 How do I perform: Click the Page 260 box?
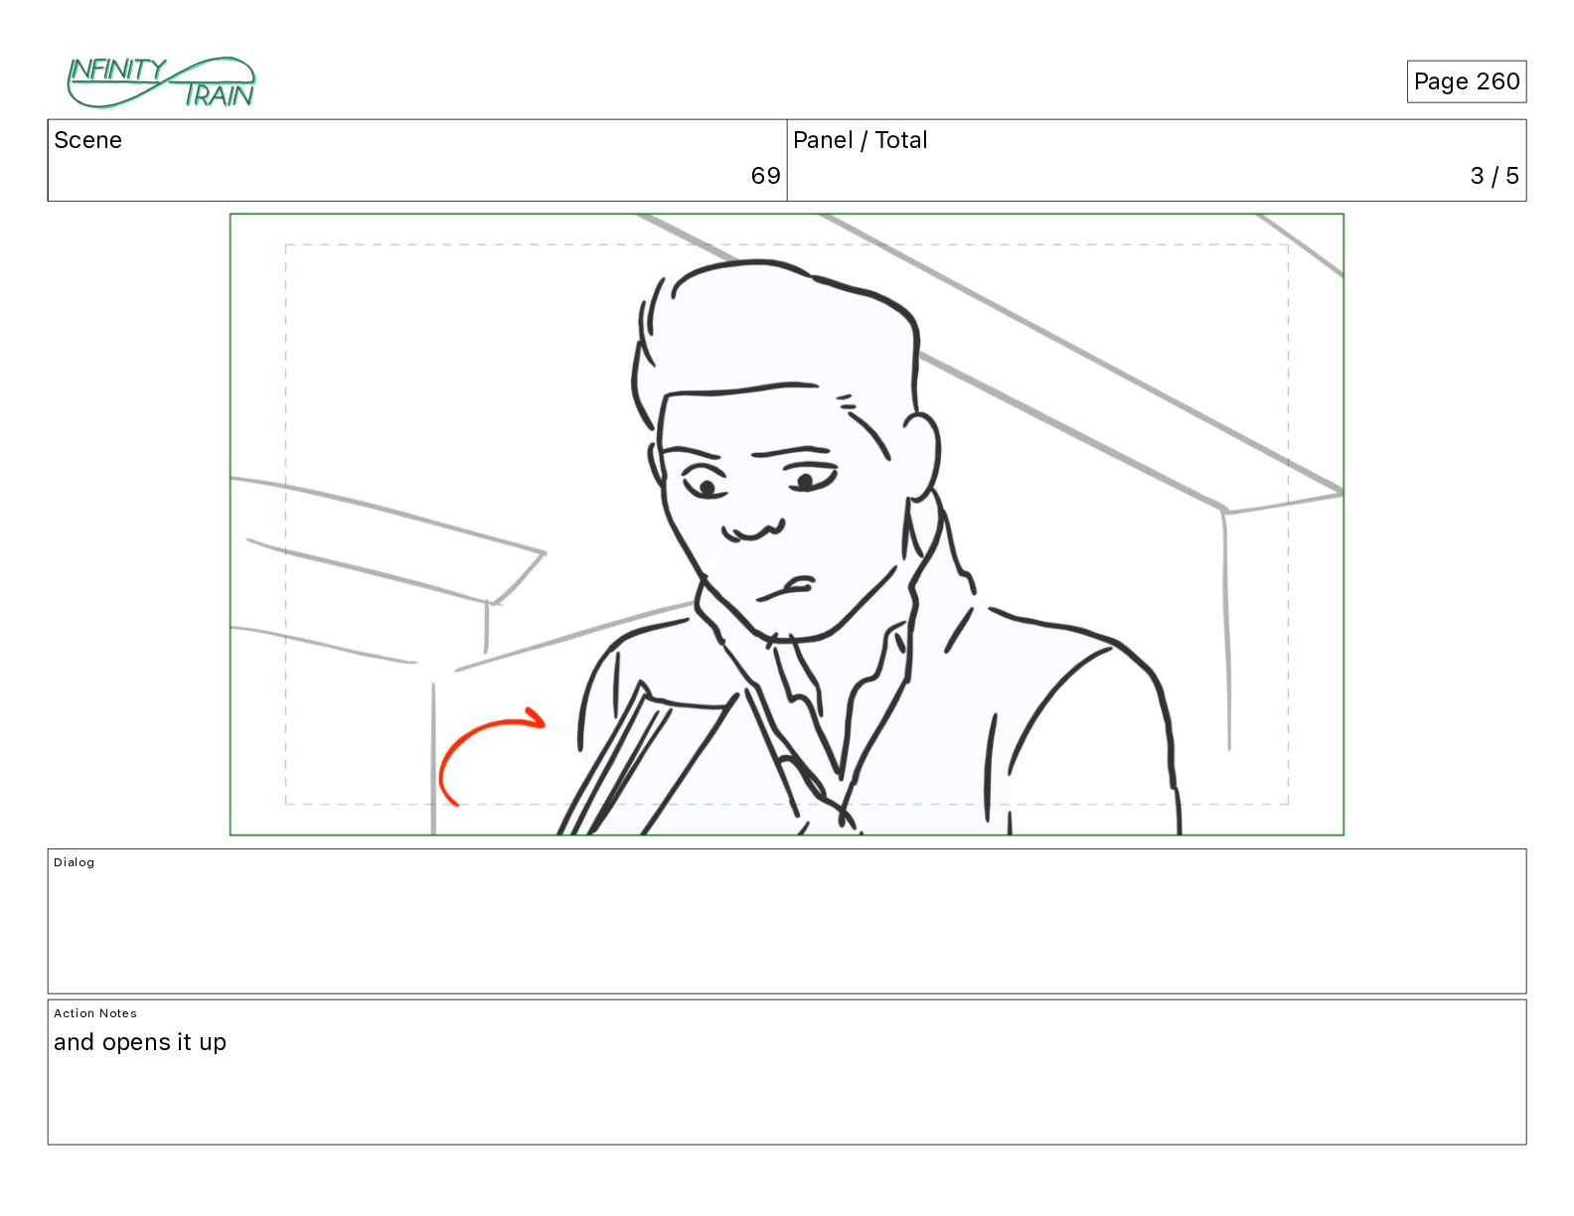(1466, 81)
